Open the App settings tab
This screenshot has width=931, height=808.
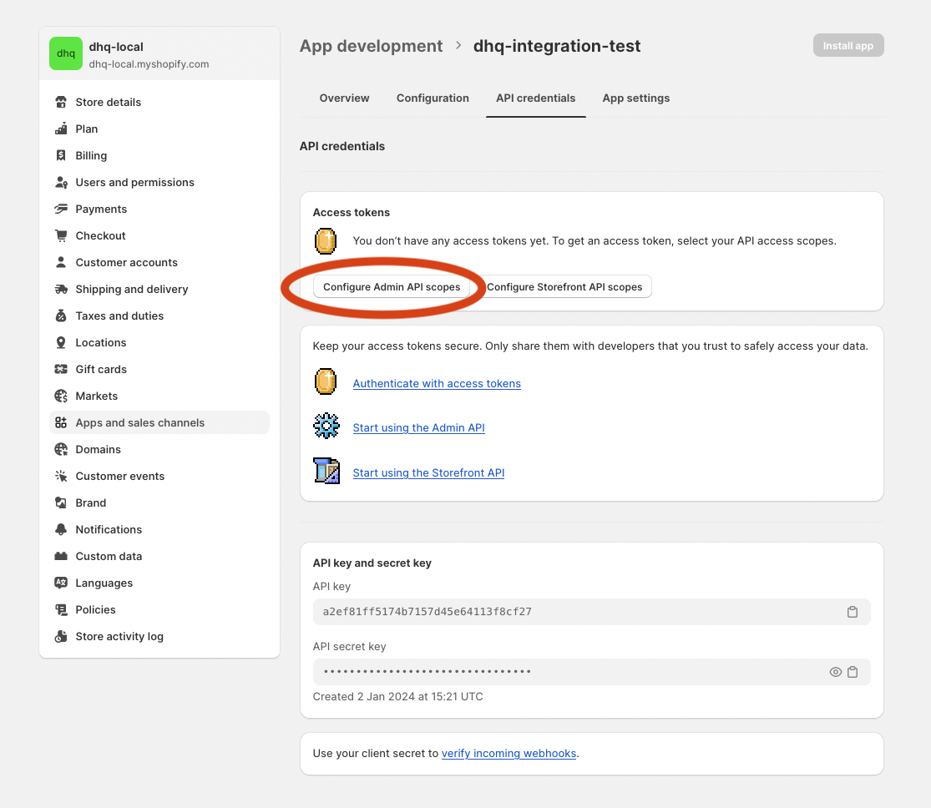(x=636, y=98)
